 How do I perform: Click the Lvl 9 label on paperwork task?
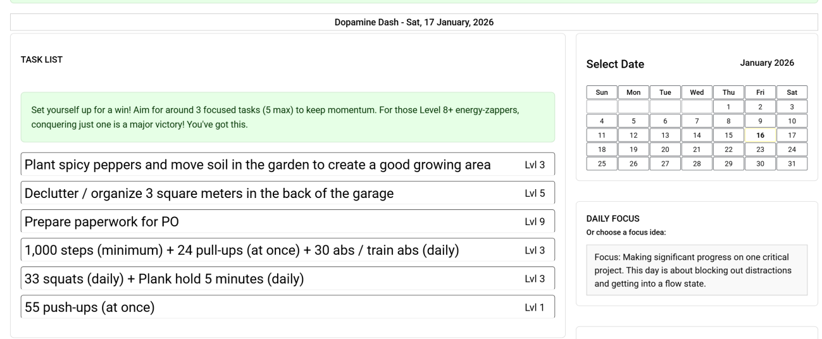click(535, 222)
